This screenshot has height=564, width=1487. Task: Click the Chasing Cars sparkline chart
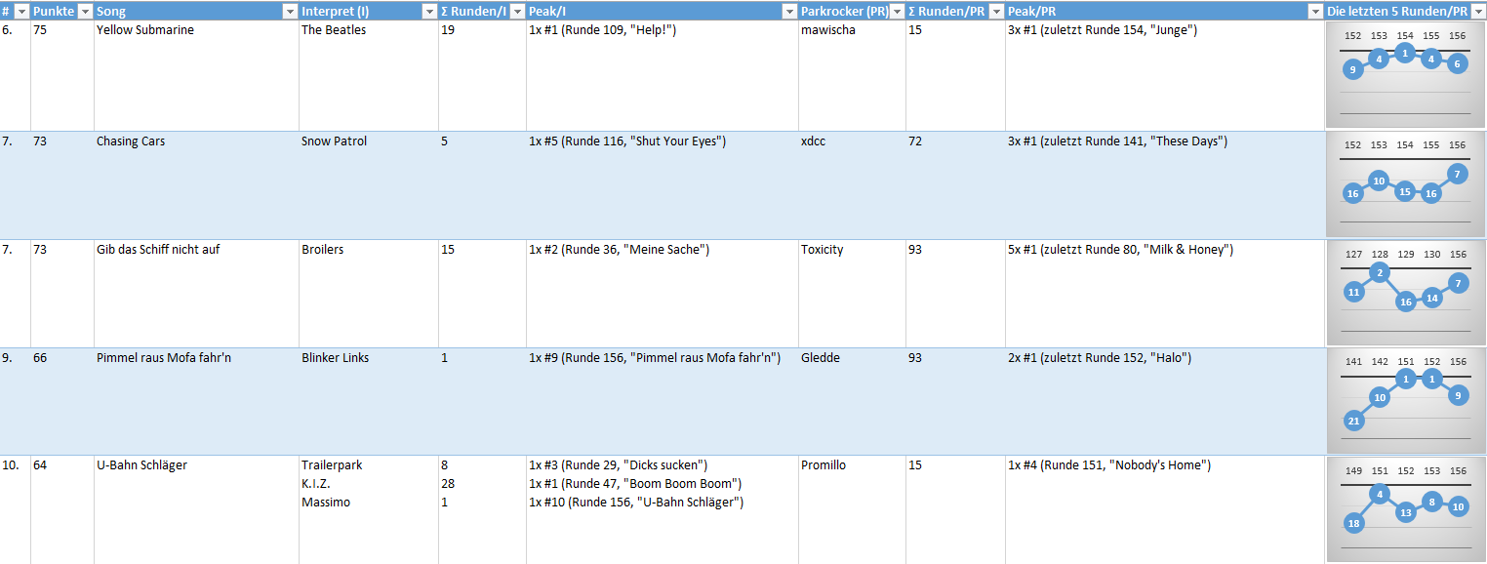tap(1404, 185)
